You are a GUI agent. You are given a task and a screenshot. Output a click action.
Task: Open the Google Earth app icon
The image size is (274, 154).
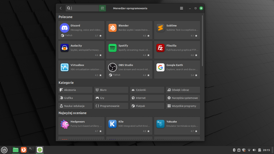pos(160,67)
